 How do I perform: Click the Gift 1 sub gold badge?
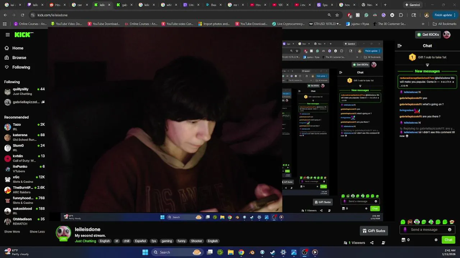[412, 57]
